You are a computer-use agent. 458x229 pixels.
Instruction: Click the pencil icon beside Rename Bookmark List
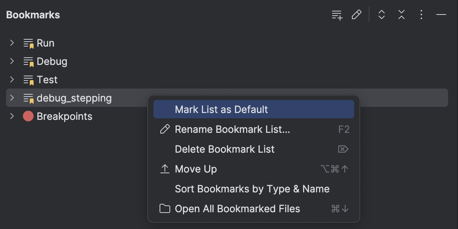(164, 129)
